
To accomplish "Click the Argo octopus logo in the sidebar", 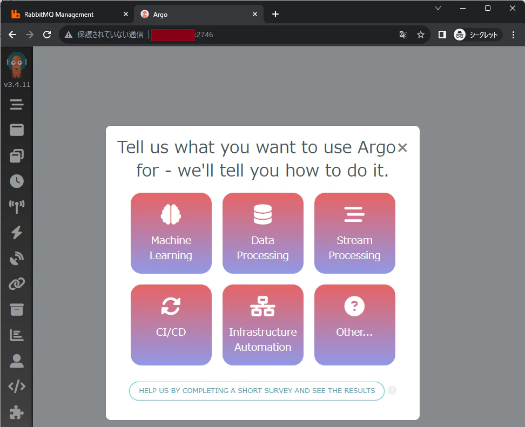I will (x=16, y=65).
